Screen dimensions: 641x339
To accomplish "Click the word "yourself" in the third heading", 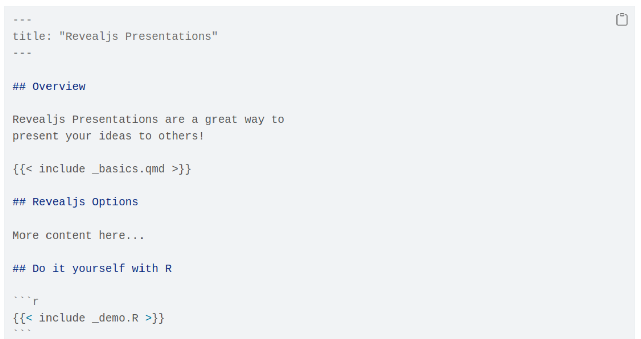I will point(99,269).
